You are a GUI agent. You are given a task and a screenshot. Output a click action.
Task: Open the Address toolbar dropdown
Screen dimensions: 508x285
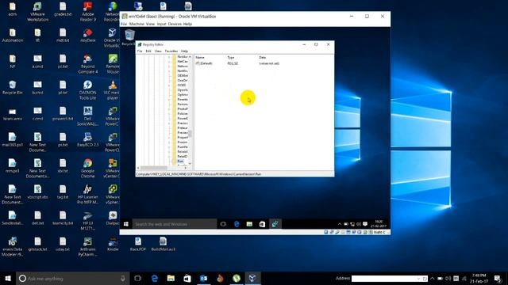(418, 278)
